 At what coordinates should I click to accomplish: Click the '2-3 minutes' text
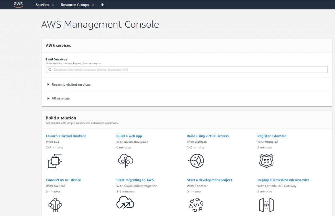pyautogui.click(x=55, y=147)
